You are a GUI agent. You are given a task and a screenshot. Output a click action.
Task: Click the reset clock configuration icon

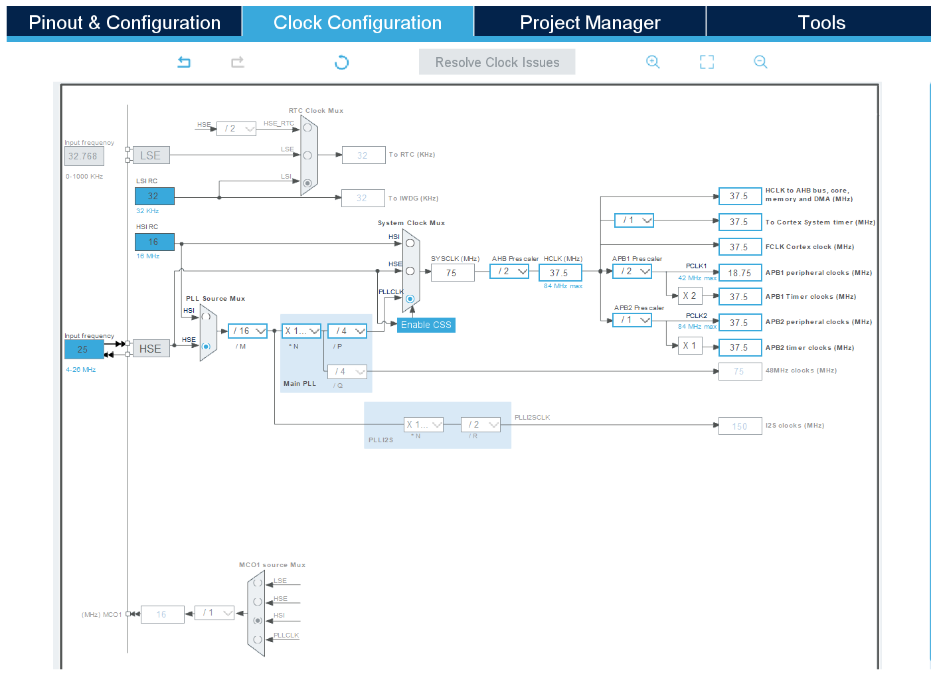[341, 62]
